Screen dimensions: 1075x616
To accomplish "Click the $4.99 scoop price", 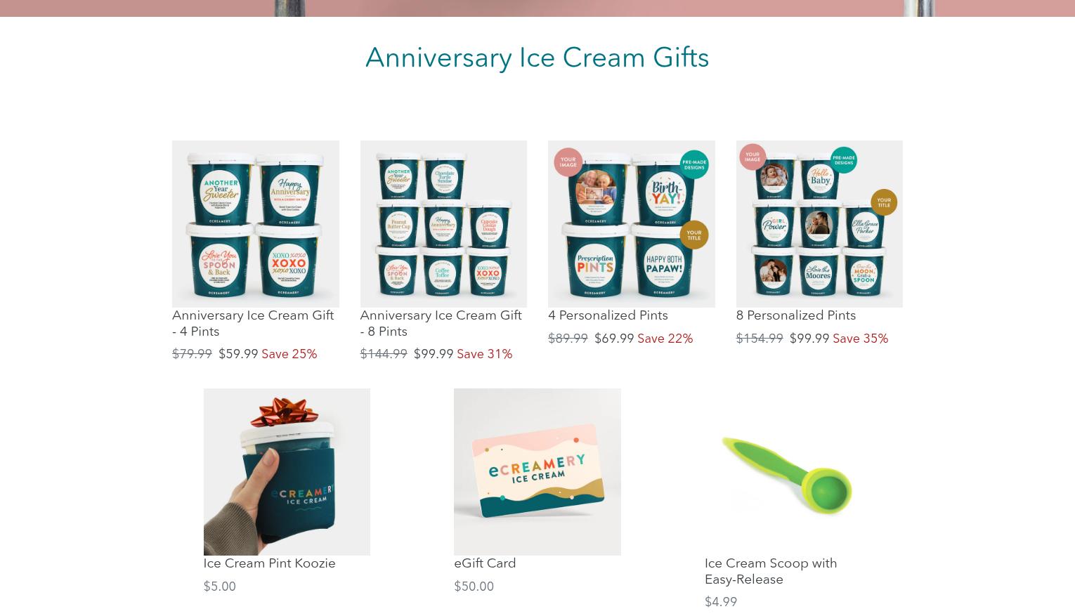I will (x=721, y=602).
